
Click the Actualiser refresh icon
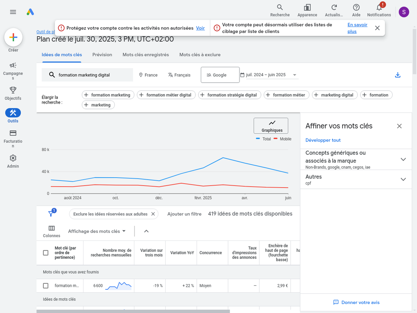(x=334, y=11)
